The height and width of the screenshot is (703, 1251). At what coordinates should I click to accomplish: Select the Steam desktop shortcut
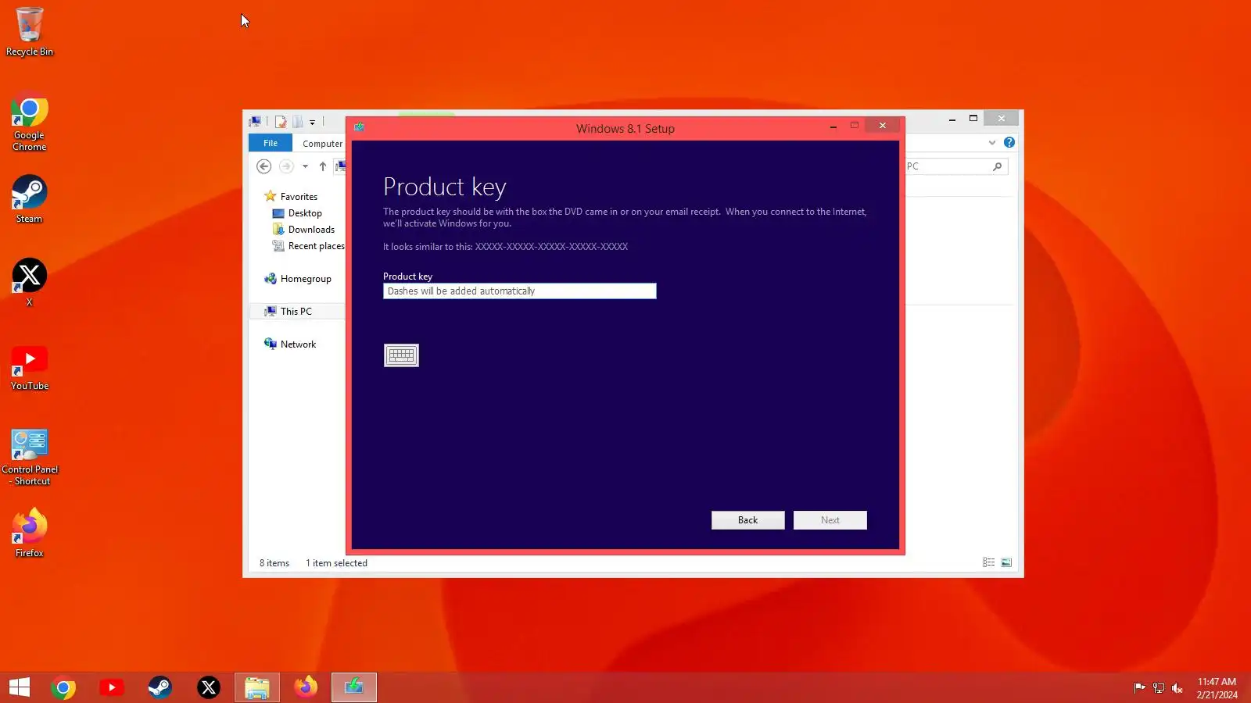click(30, 199)
